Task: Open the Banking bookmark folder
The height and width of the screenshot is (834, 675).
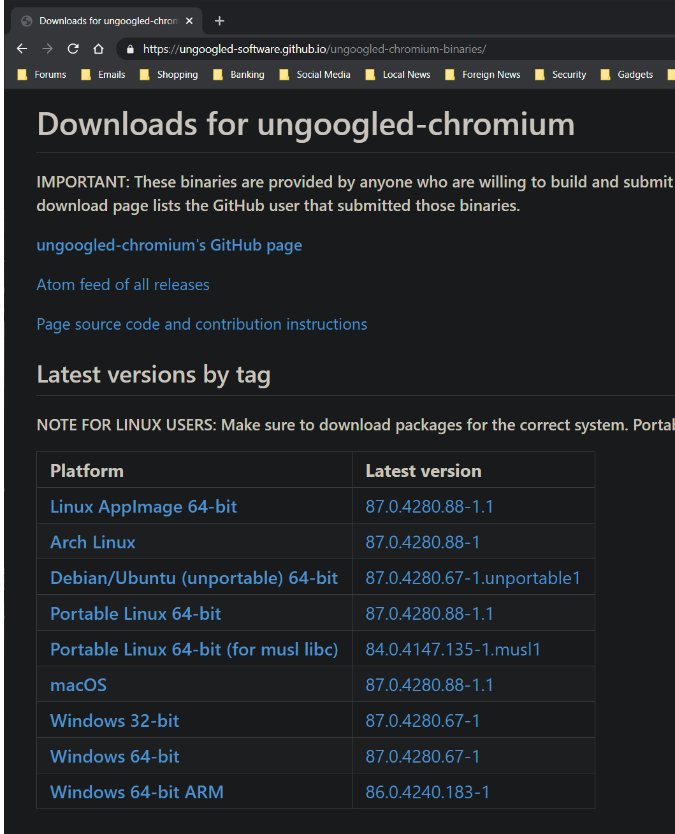Action: (x=239, y=75)
